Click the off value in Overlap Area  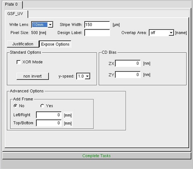pos(153,33)
